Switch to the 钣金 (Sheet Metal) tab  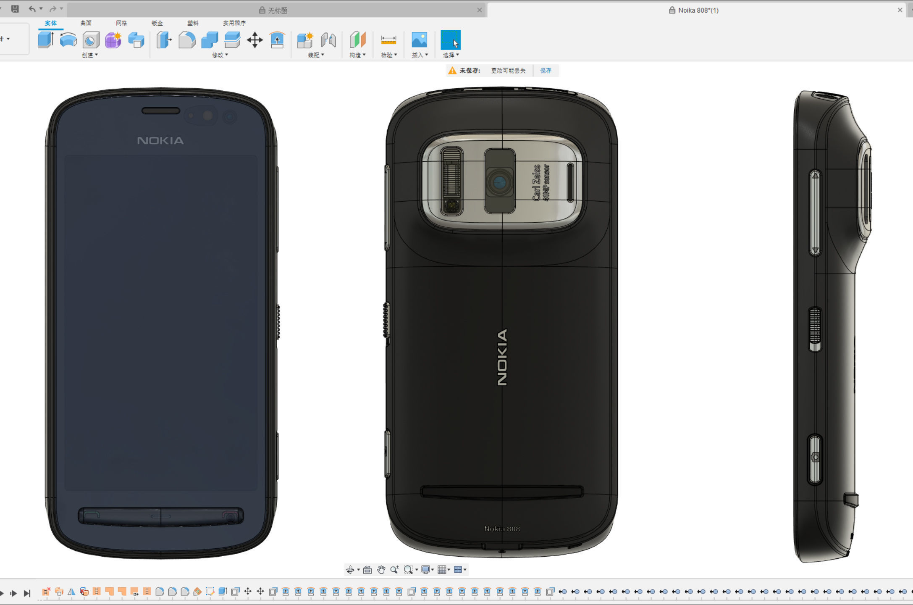point(157,23)
